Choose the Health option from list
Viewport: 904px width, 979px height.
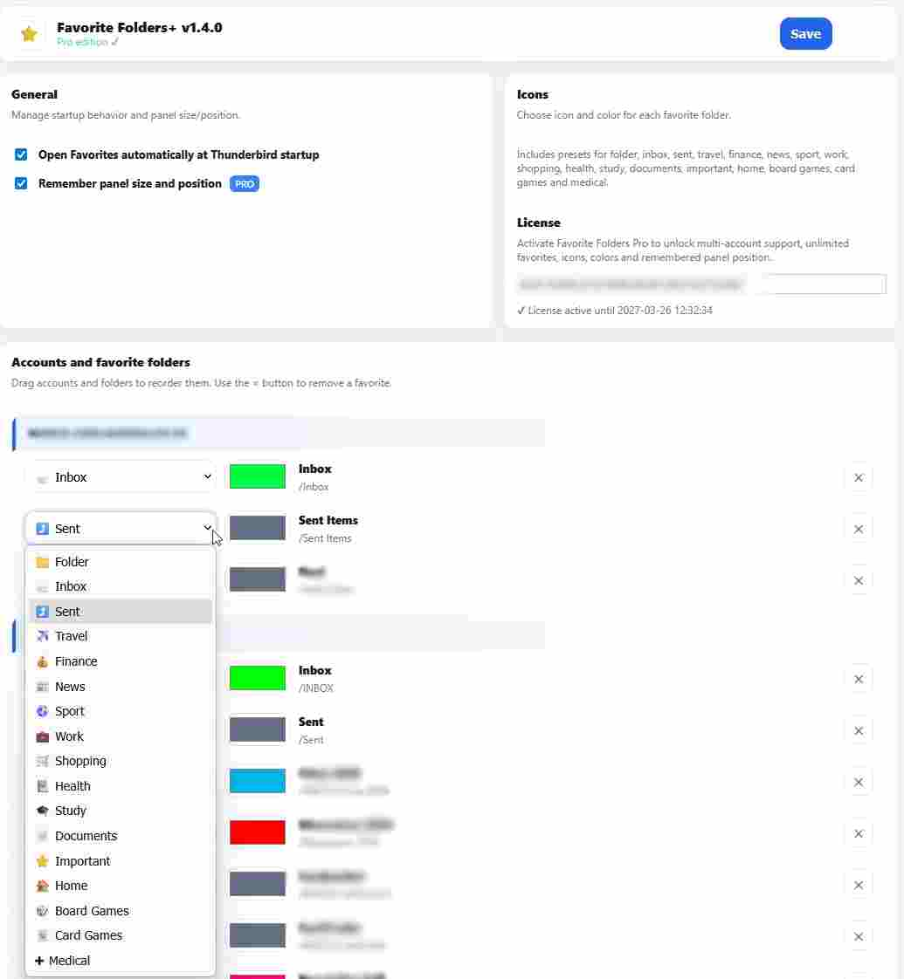point(72,786)
